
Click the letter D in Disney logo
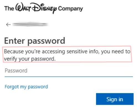click(37, 7)
